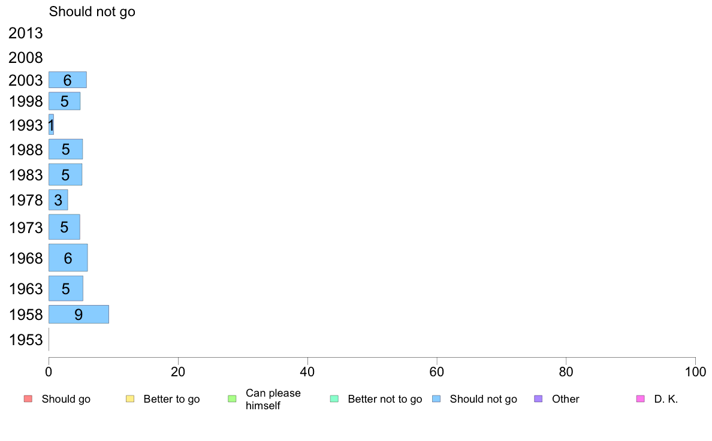The image size is (712, 441).
Task: Click the 1968 bar showing 6
Action: 68,258
